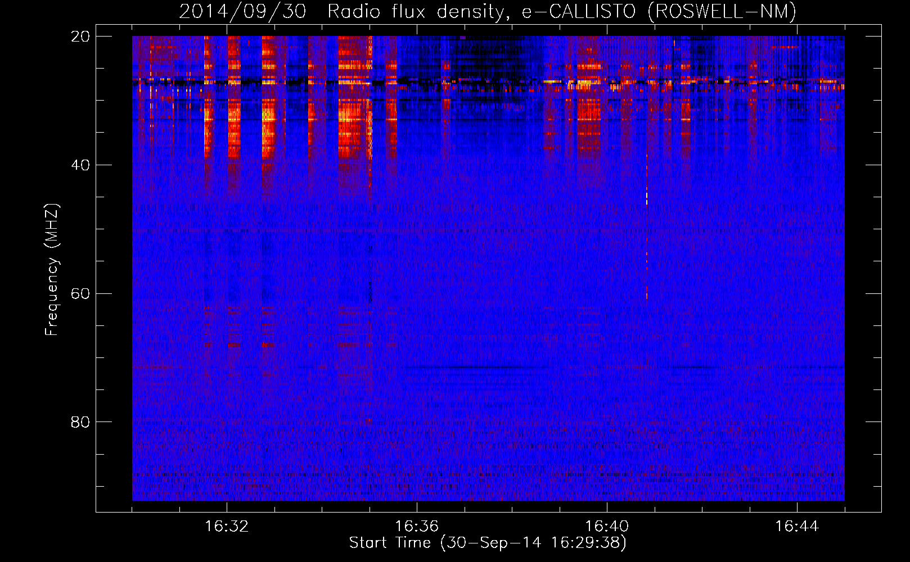Click the 16:44 time tick label

pyautogui.click(x=797, y=527)
